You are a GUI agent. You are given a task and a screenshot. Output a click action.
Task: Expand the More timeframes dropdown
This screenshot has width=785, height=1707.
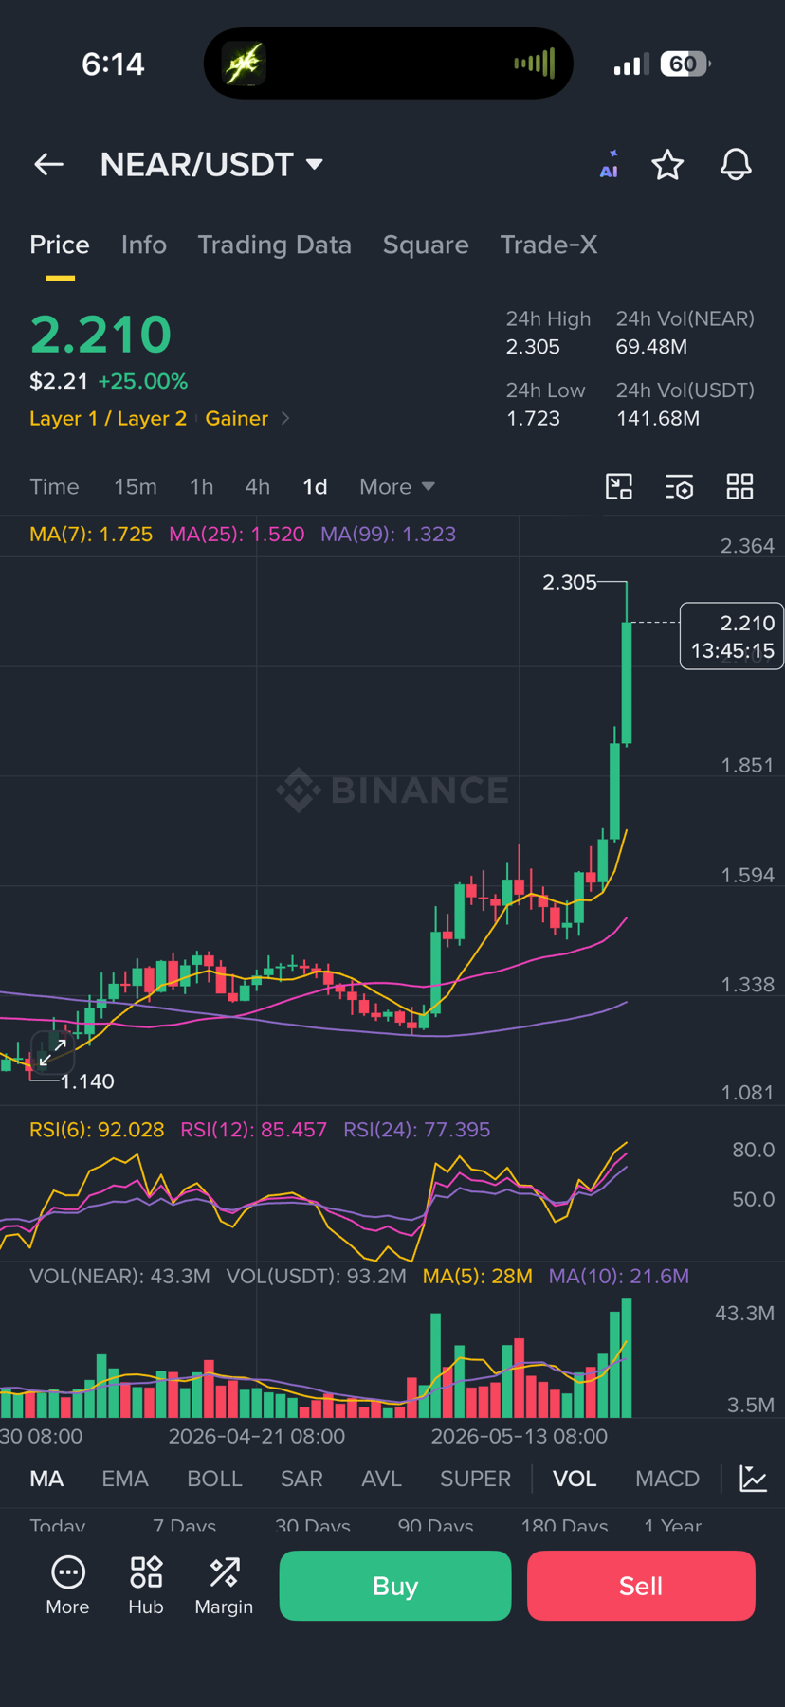(x=397, y=487)
